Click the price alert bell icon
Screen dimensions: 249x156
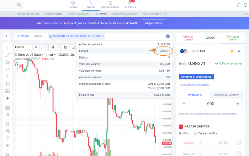pyautogui.click(x=239, y=51)
